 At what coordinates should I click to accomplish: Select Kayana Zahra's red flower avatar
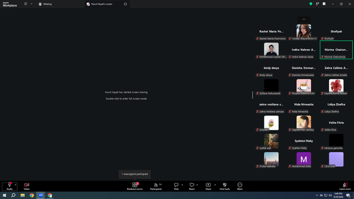[x=336, y=86]
